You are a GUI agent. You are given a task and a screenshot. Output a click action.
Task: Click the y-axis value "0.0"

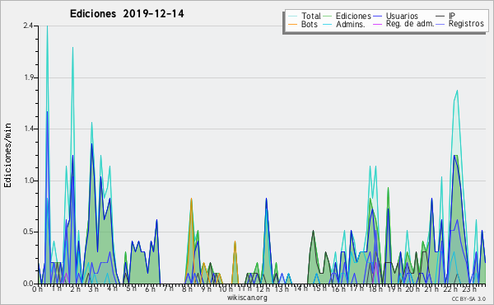(28, 284)
